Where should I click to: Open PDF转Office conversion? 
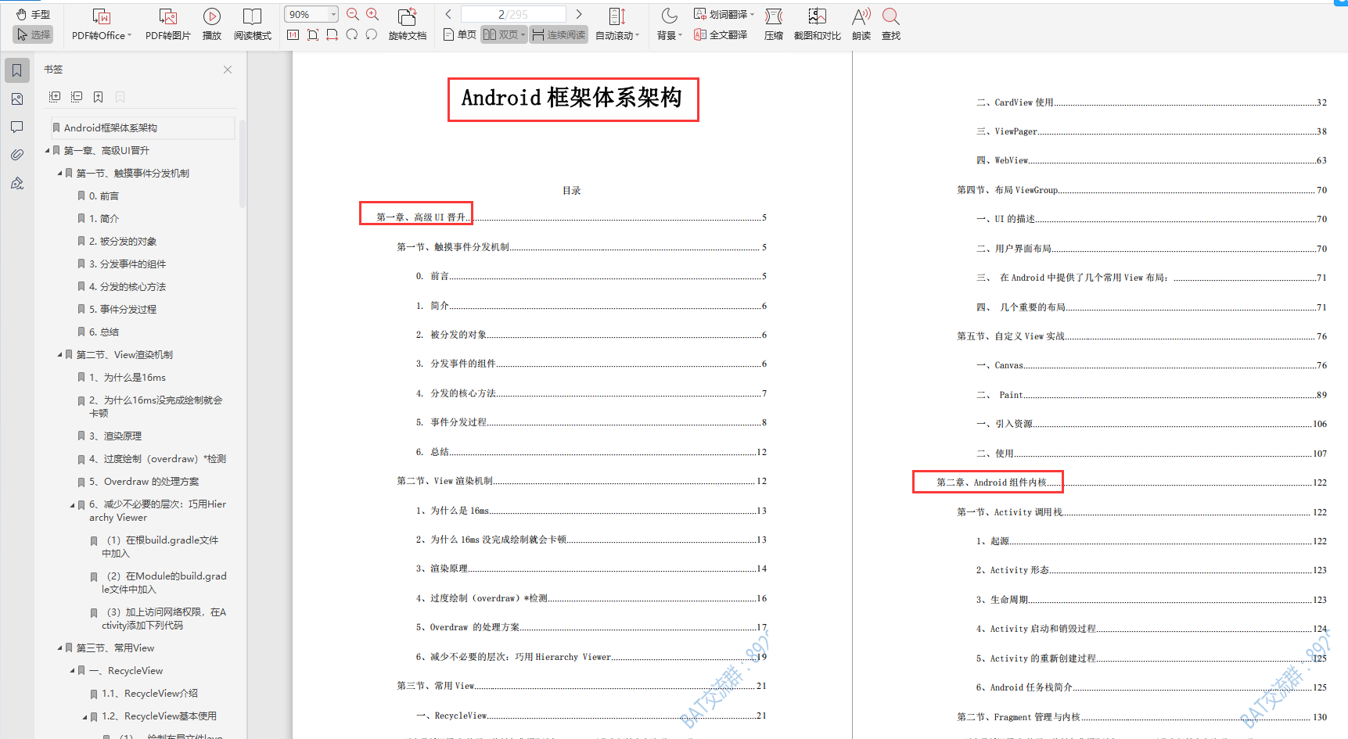(102, 24)
